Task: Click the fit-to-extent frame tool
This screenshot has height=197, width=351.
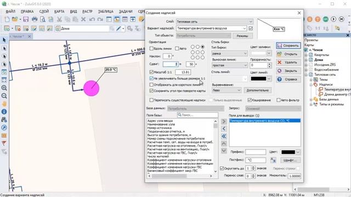Action: pyautogui.click(x=4, y=80)
